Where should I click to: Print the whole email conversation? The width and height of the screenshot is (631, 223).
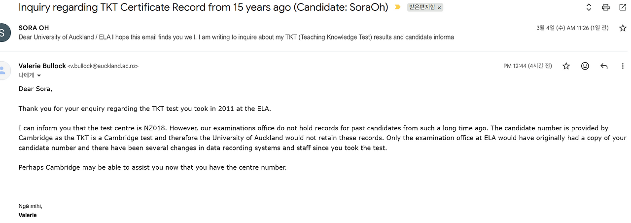pos(606,7)
